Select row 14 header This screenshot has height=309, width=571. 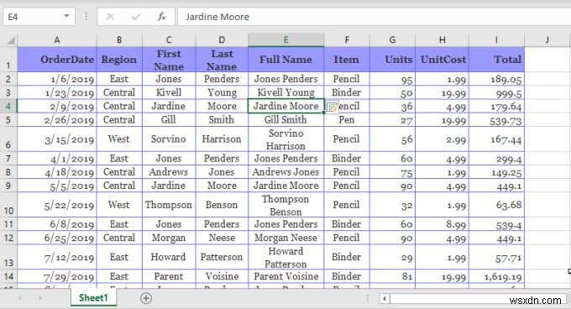pos(8,276)
